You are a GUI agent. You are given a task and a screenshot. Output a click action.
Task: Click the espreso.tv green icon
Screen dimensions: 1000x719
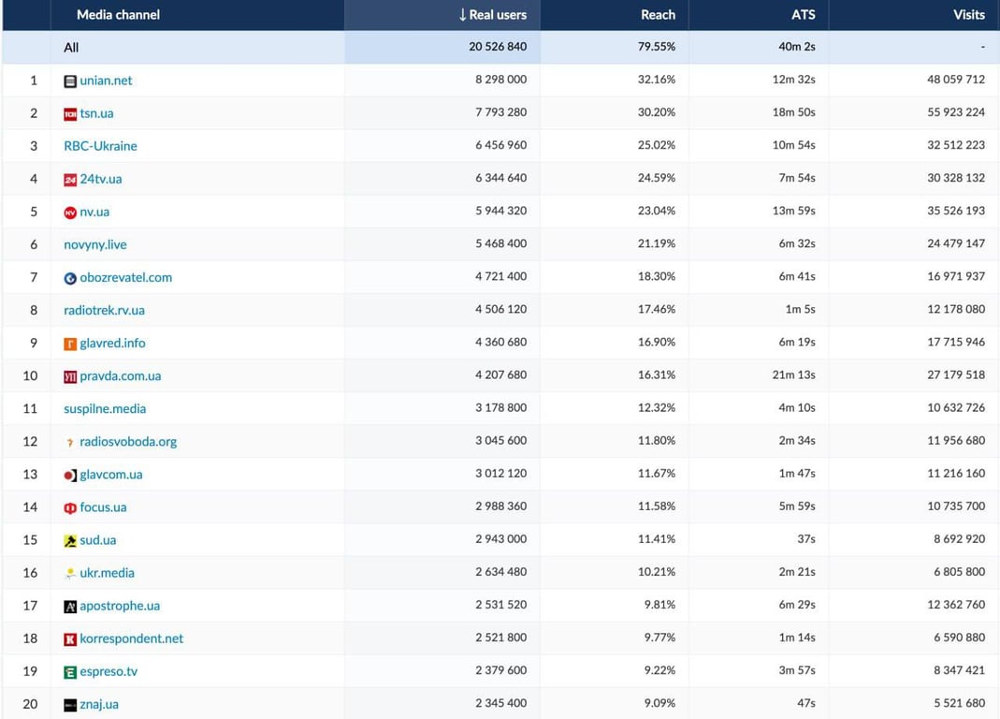pos(70,672)
